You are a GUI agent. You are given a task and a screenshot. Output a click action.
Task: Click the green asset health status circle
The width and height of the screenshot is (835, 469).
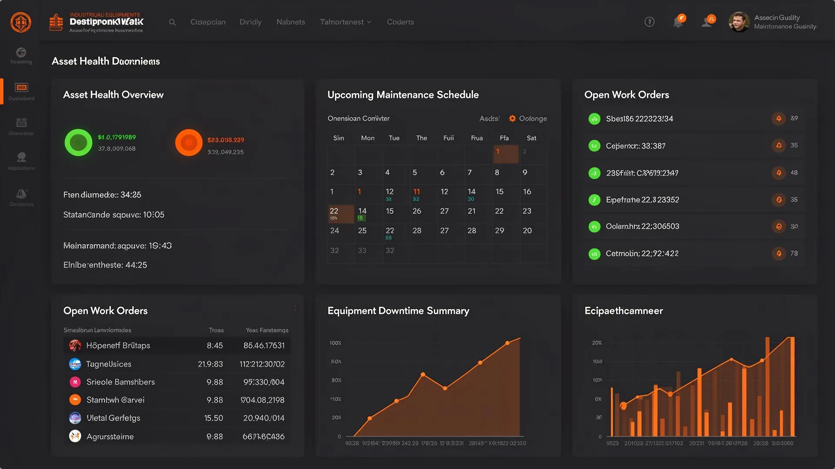[x=78, y=142]
